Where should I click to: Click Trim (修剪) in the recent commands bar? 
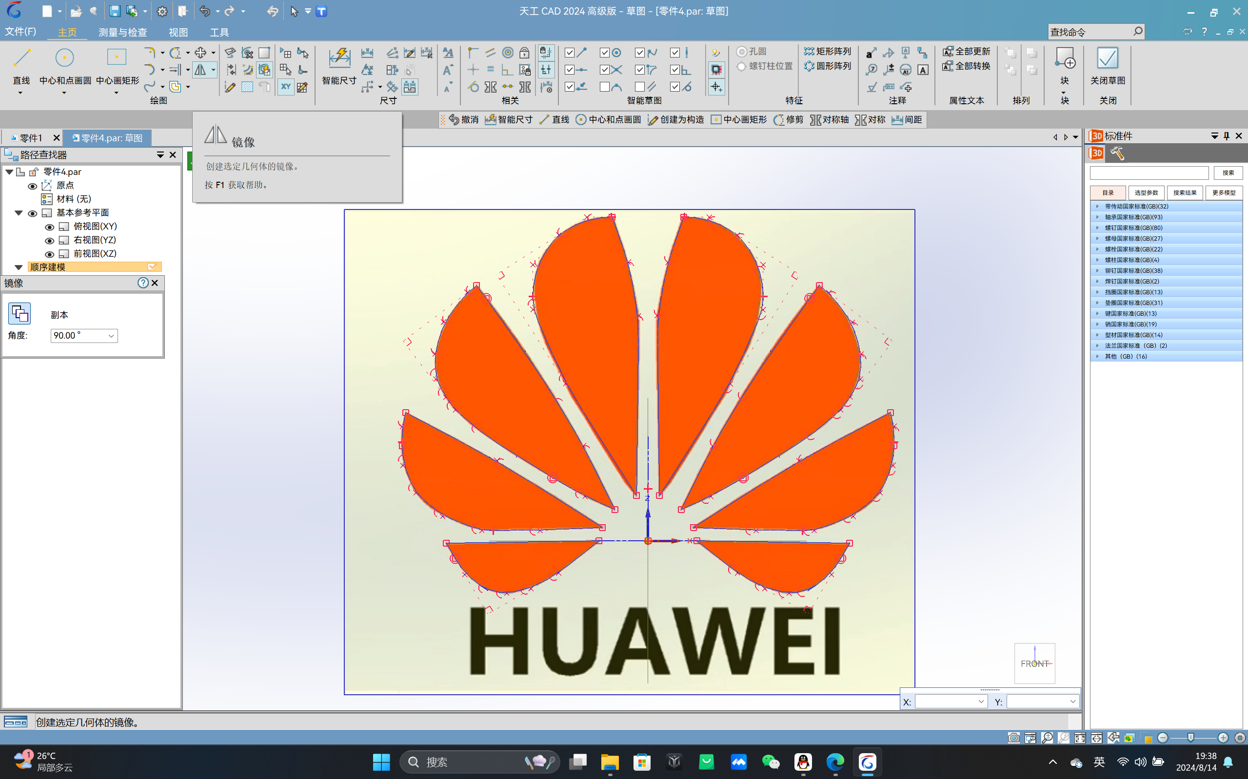(x=789, y=119)
